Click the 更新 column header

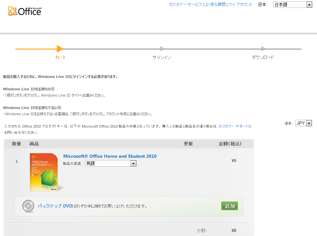click(x=188, y=144)
